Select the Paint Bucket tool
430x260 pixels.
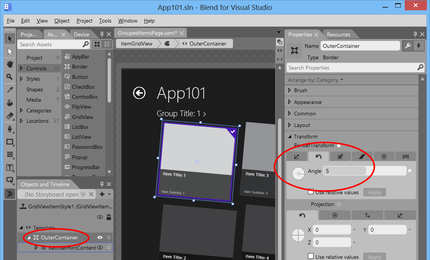pos(10,103)
